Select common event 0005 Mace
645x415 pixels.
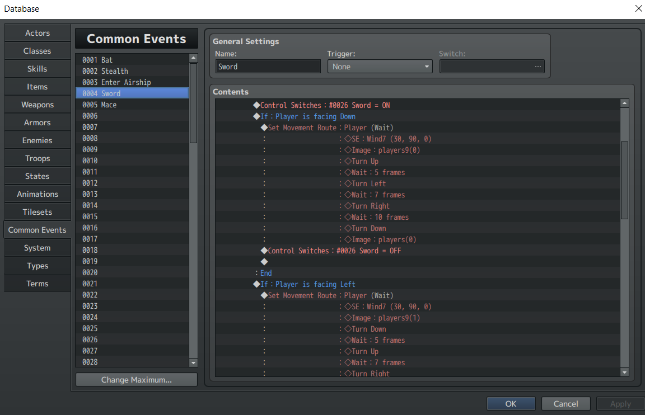click(132, 105)
